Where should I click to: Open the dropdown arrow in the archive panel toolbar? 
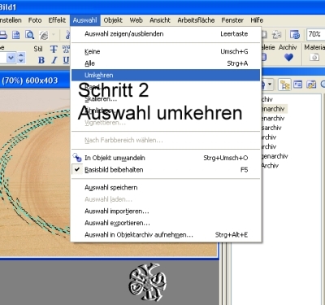(270, 85)
